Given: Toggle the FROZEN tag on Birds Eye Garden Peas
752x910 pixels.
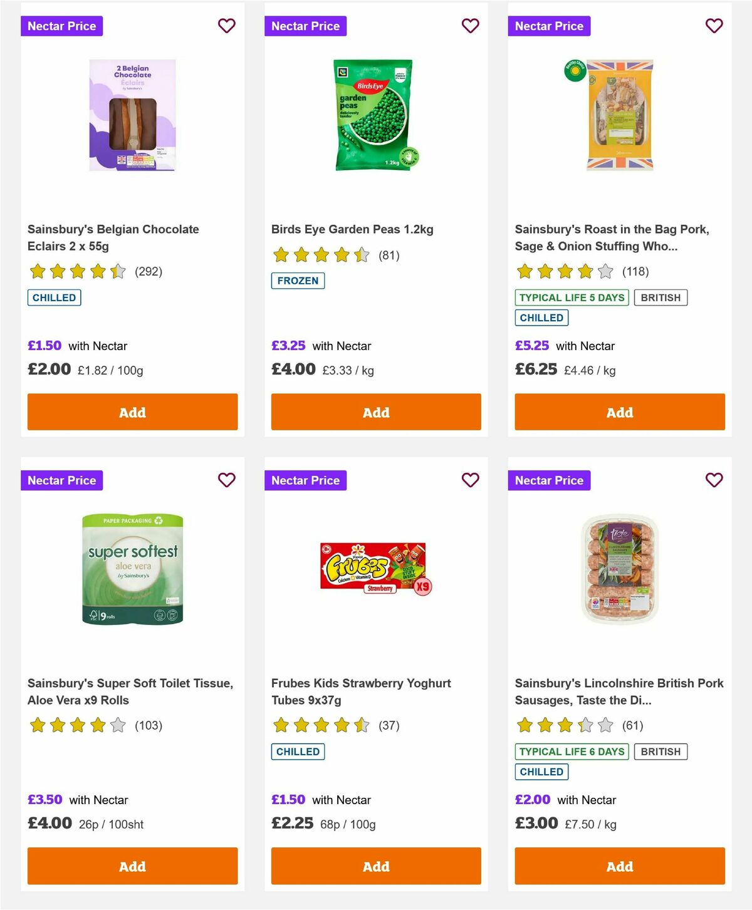Looking at the screenshot, I should 298,281.
